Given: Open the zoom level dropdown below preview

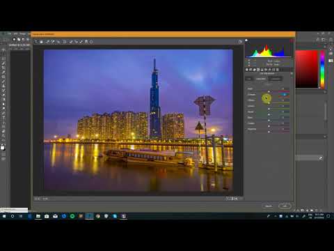Looking at the screenshot, I should coord(45,199).
